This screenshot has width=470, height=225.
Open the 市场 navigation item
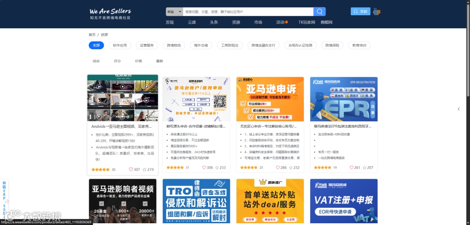click(258, 22)
